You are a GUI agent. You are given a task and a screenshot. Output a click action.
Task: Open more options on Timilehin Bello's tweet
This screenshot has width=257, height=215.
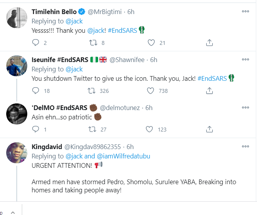coord(245,11)
